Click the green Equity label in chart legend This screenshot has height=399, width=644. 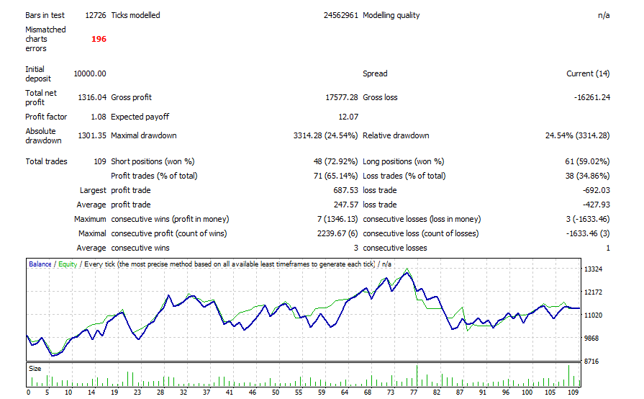(x=68, y=264)
